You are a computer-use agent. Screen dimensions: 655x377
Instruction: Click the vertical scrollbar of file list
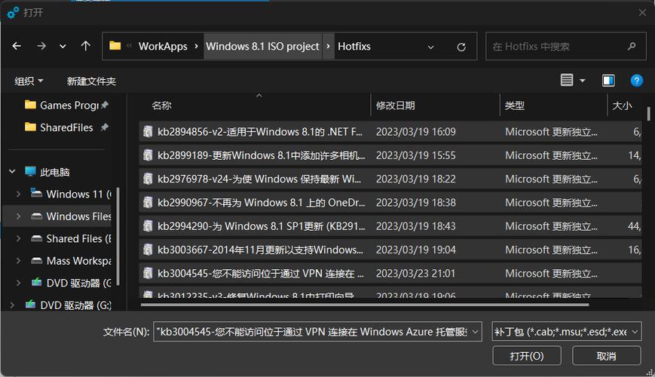648,114
